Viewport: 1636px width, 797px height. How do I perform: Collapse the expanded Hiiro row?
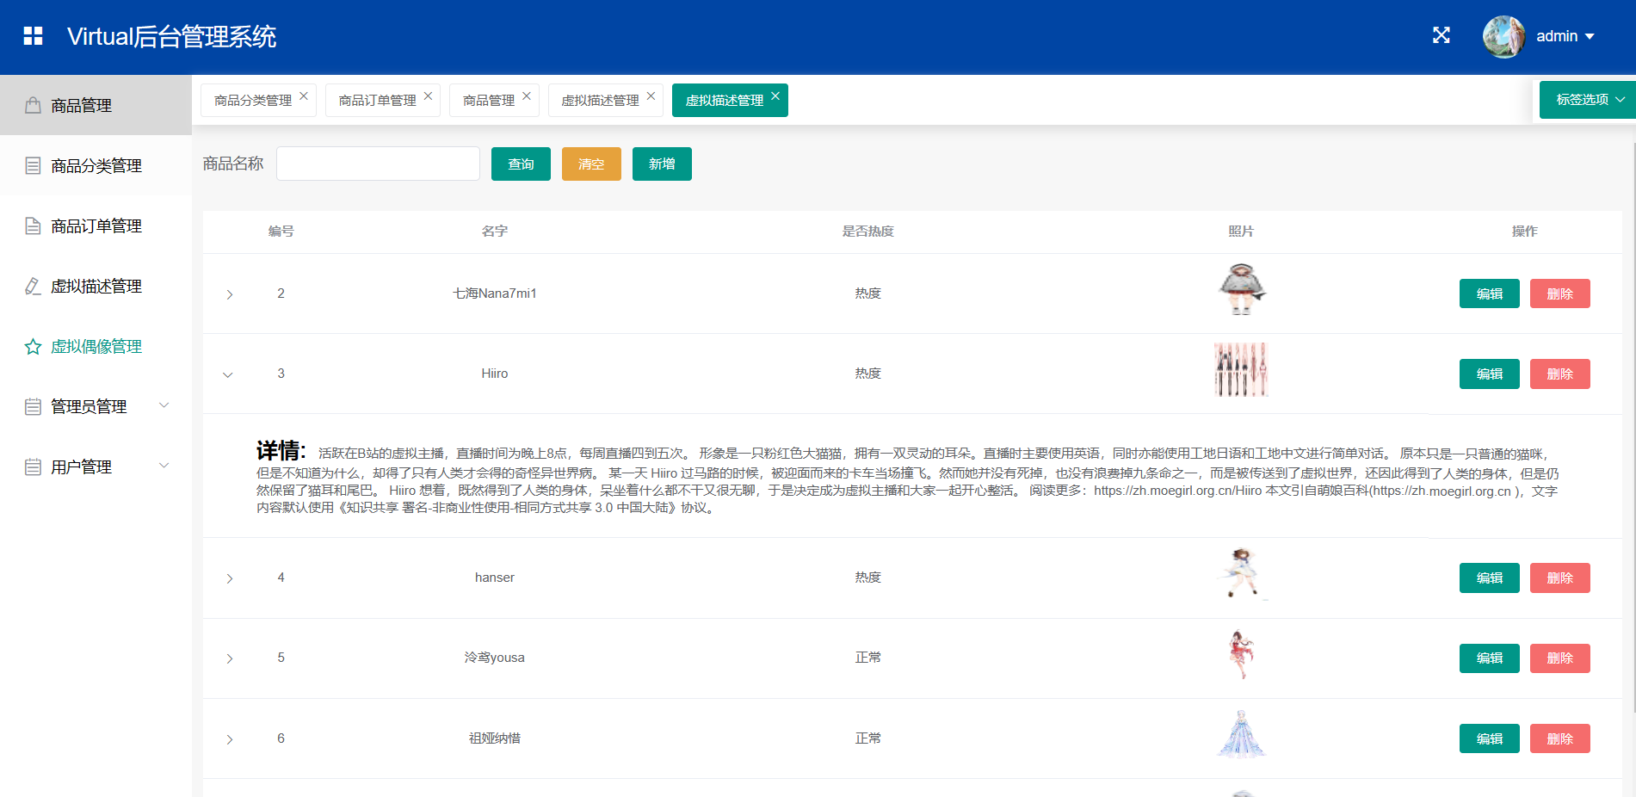point(228,374)
